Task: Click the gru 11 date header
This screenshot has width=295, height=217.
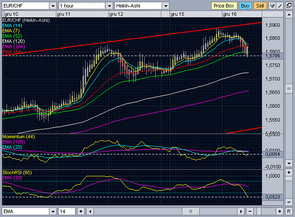Action: pyautogui.click(x=63, y=14)
